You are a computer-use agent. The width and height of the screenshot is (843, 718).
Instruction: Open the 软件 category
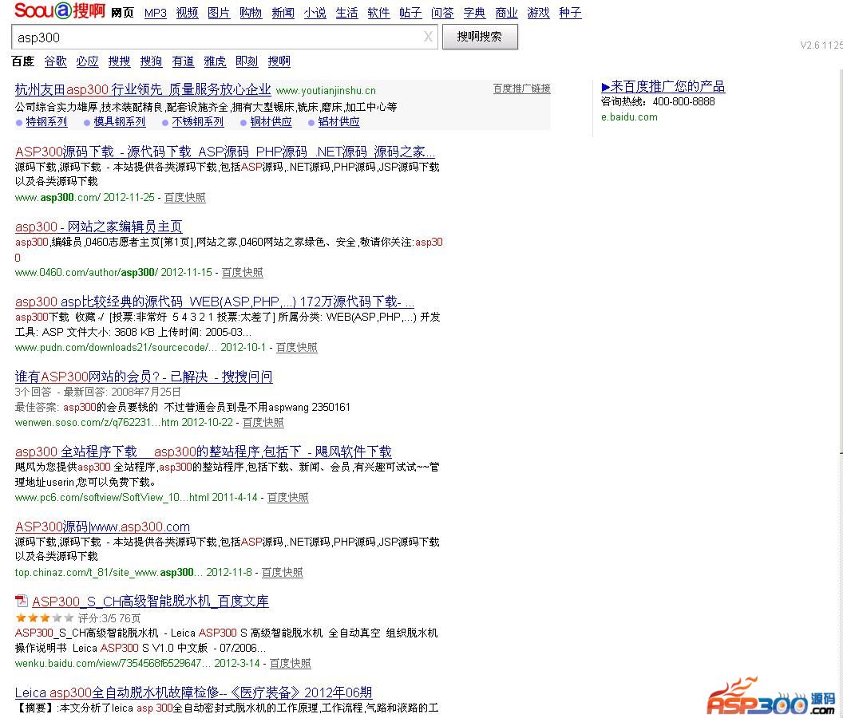click(x=378, y=13)
